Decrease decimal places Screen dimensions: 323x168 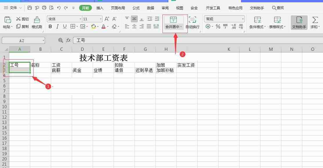[x=241, y=26]
